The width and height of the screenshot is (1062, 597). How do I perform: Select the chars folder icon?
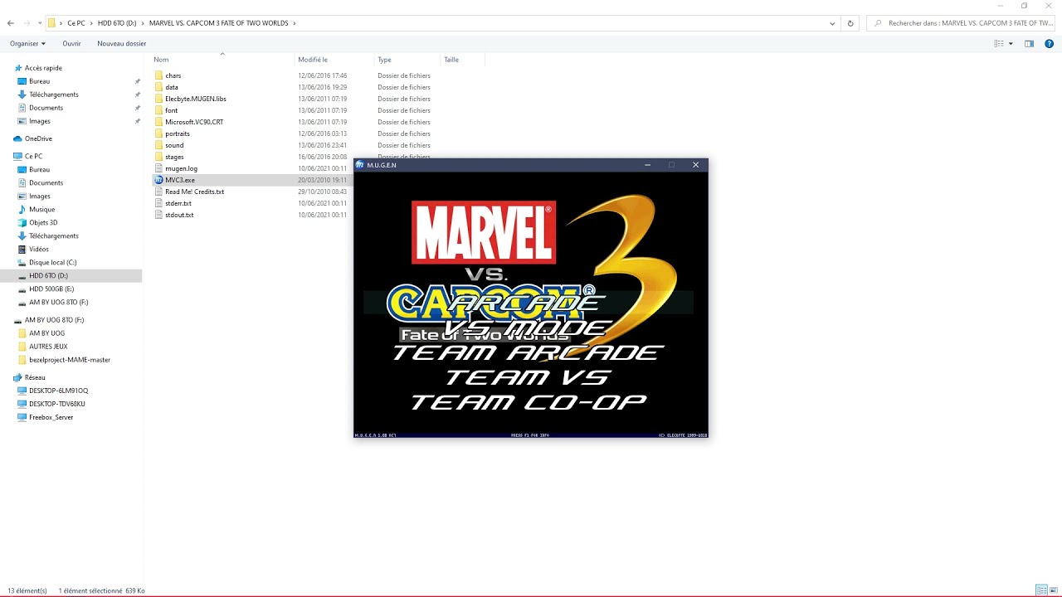tap(158, 75)
